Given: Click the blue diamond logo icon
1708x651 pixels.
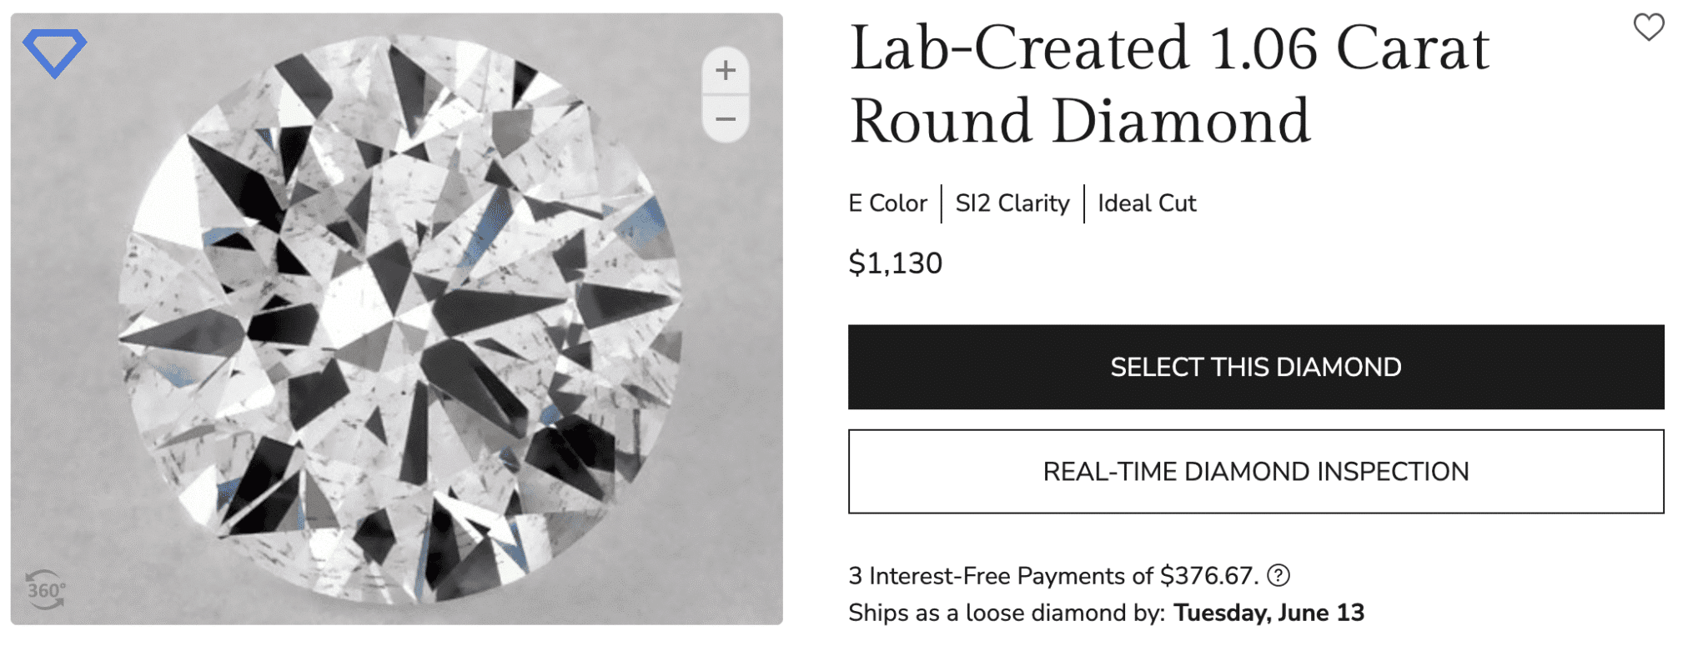Looking at the screenshot, I should (54, 52).
